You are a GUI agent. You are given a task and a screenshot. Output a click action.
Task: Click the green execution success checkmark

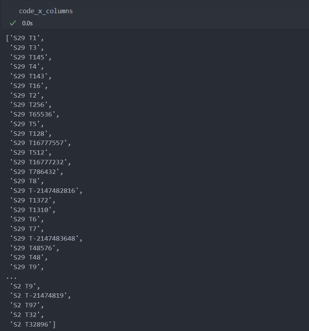point(12,23)
